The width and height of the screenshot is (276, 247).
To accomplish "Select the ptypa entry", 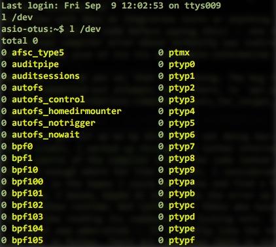I will click(x=182, y=182).
